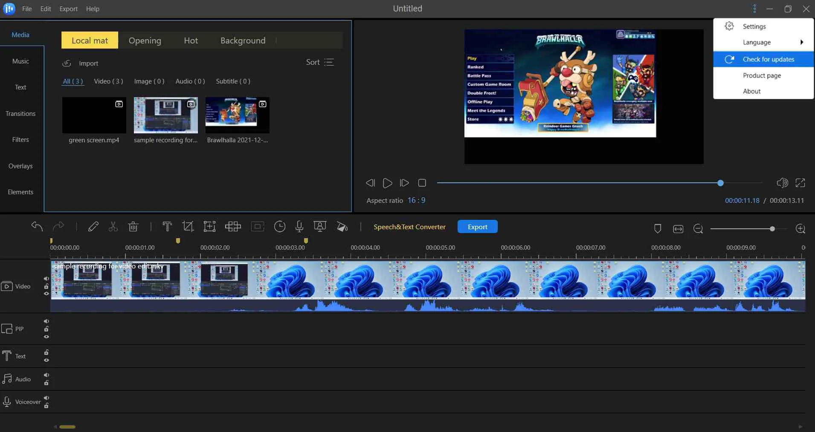Click the Delete clip trash icon
This screenshot has width=815, height=432.
pyautogui.click(x=133, y=226)
